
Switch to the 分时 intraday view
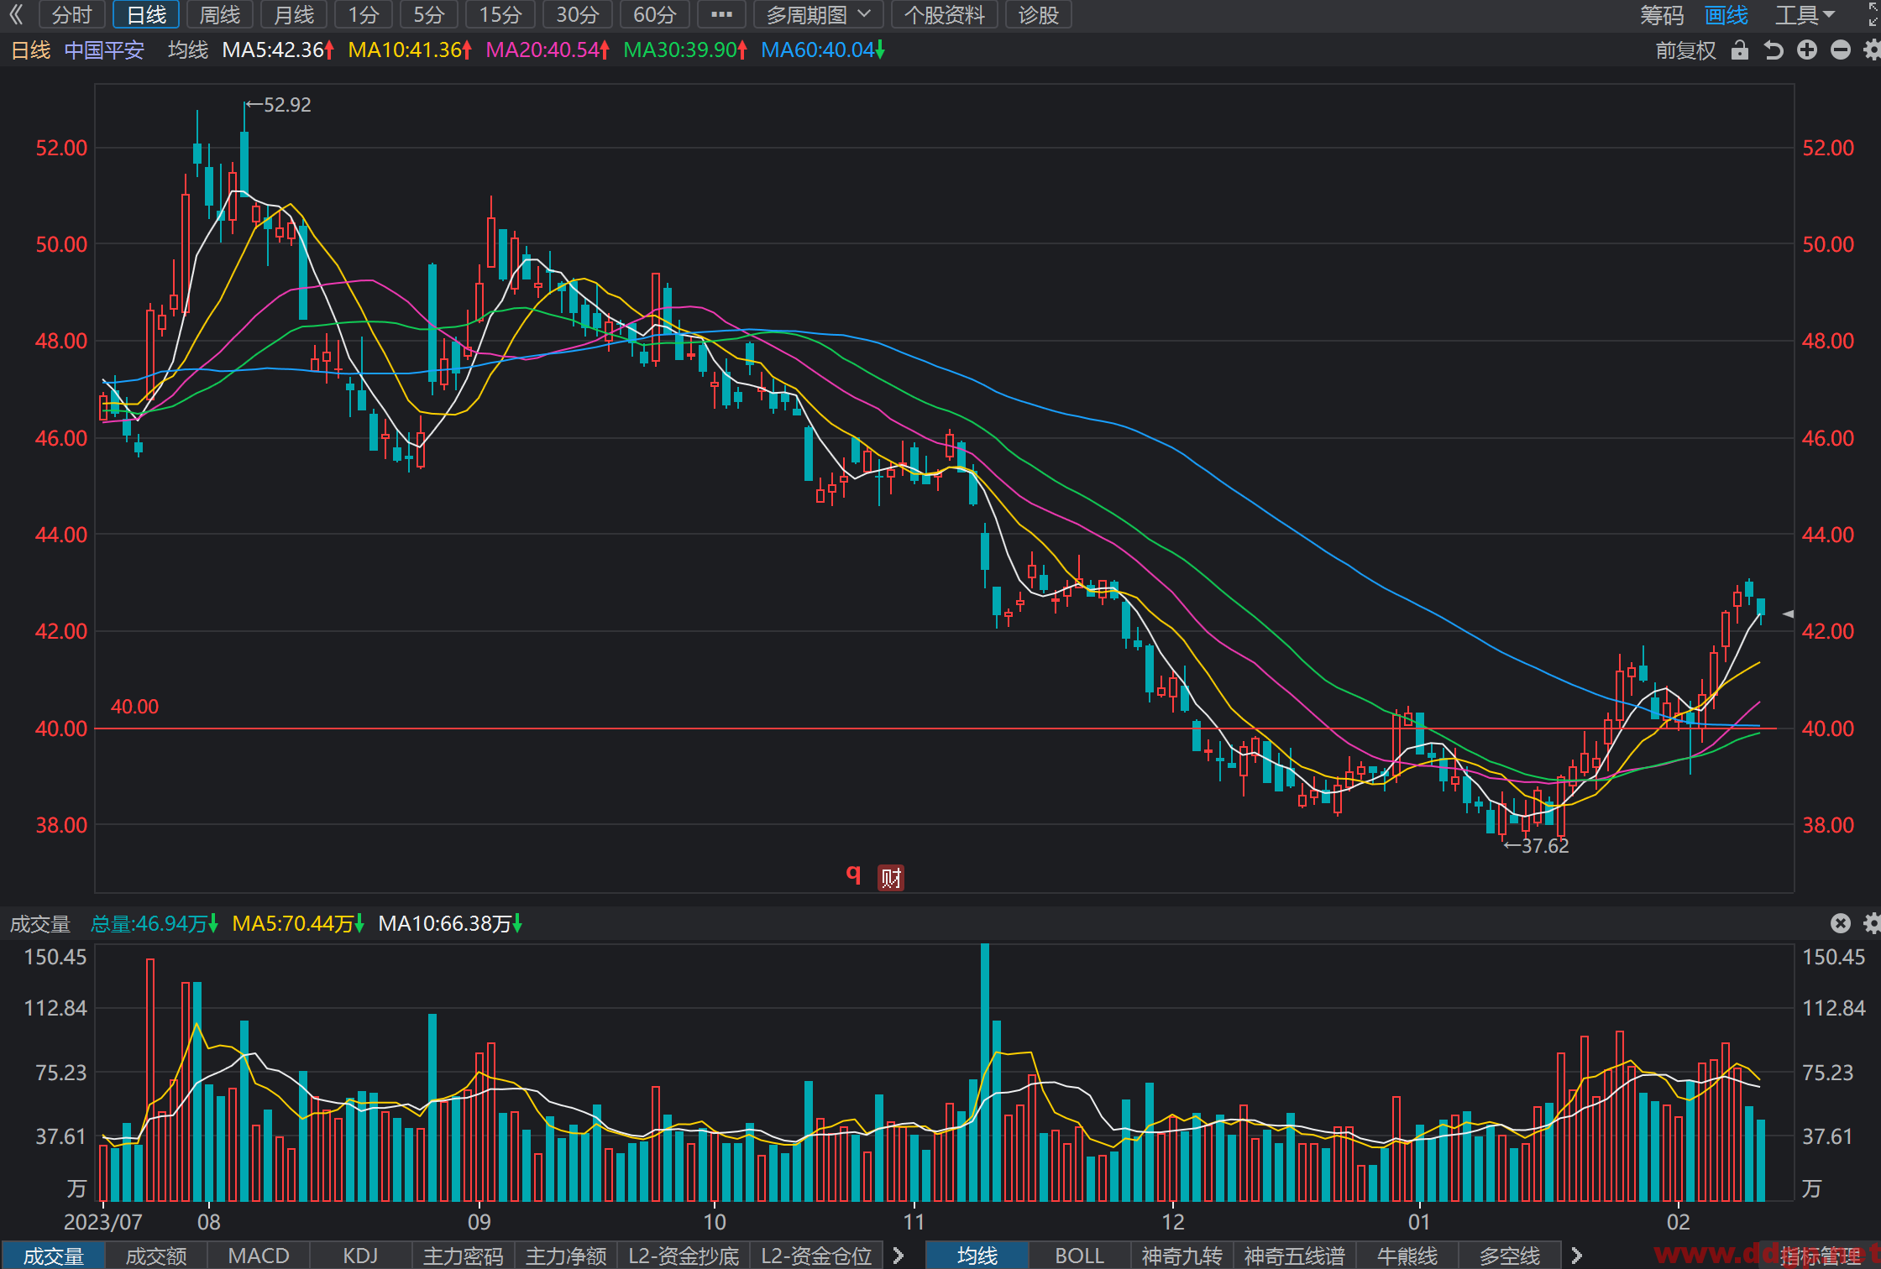71,14
